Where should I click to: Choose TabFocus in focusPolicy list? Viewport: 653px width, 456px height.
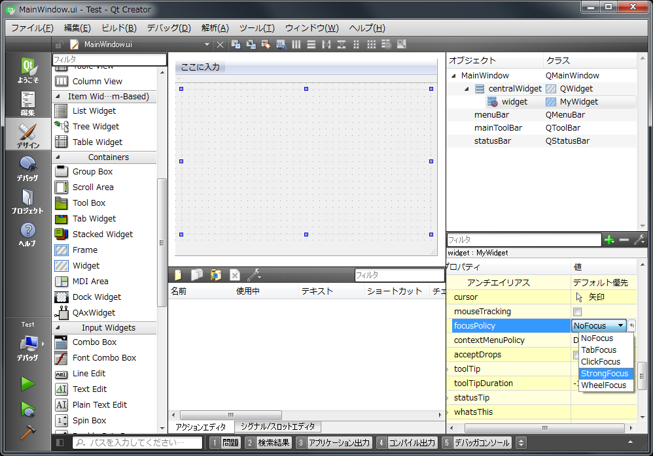pos(606,350)
